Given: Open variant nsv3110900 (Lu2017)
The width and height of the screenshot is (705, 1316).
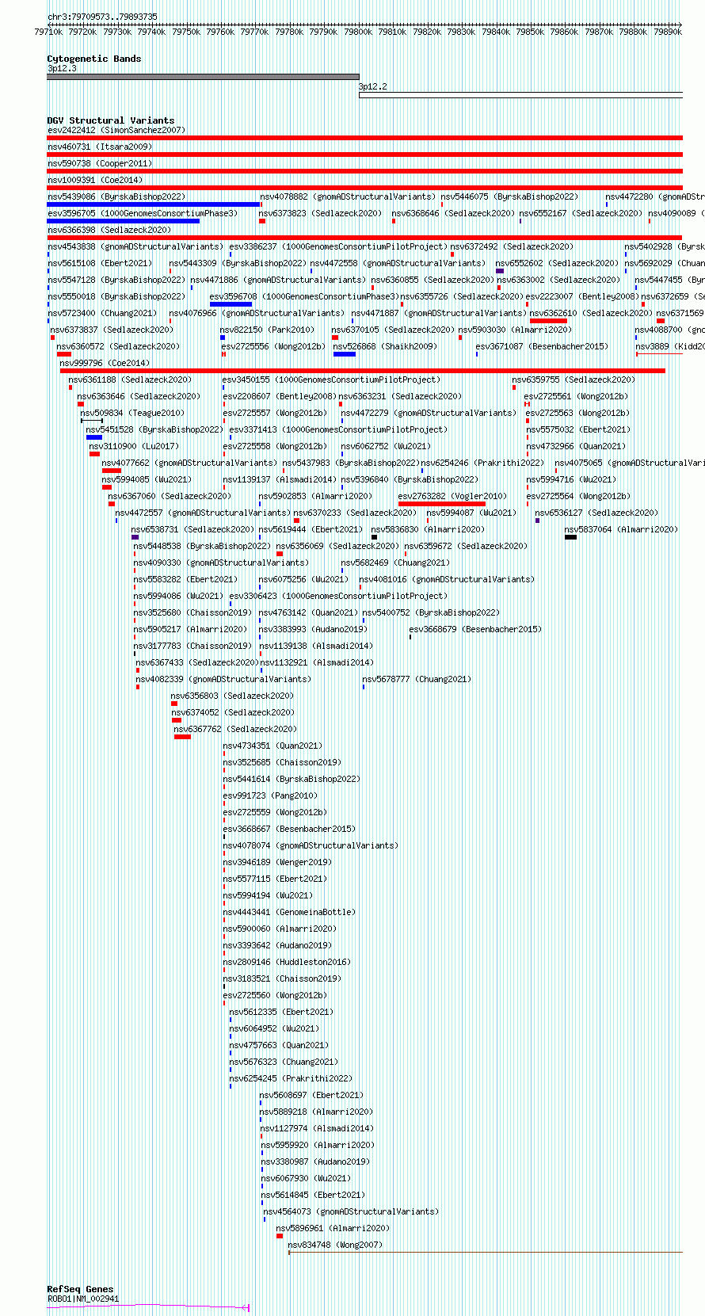Looking at the screenshot, I should coord(134,446).
